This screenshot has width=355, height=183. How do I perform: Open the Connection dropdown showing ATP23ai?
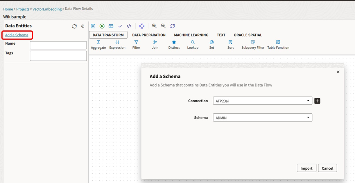pyautogui.click(x=263, y=101)
